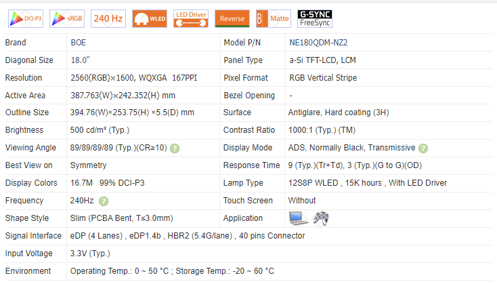The width and height of the screenshot is (497, 284).
Task: Click the Signal Interface label
Action: point(33,236)
